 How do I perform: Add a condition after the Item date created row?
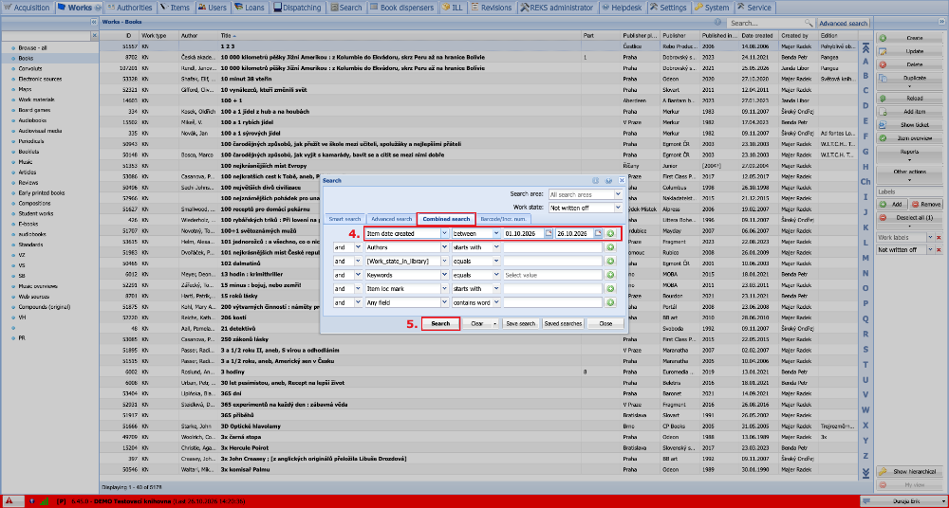[x=610, y=233]
